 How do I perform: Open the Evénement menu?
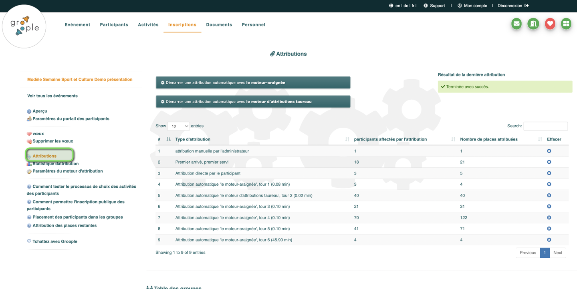pyautogui.click(x=77, y=25)
